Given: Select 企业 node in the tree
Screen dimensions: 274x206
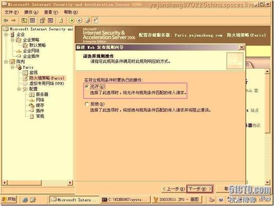Looking at the screenshot, I should click(x=21, y=35).
